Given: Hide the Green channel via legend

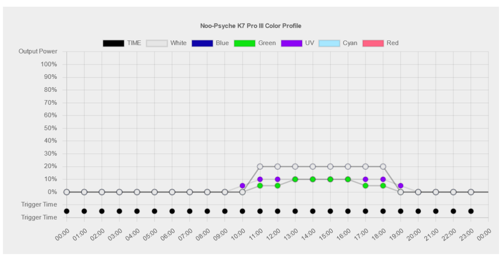Looking at the screenshot, I should click(x=255, y=43).
